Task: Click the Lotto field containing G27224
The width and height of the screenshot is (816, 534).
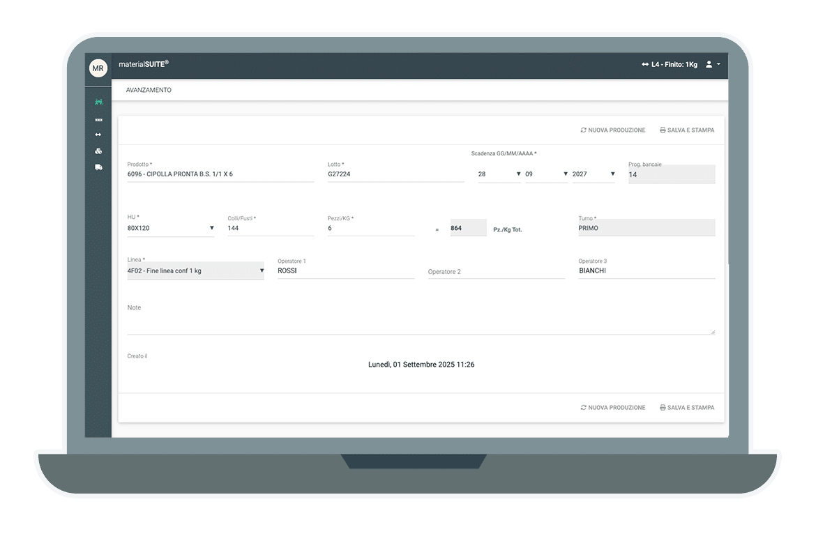Action: tap(395, 174)
